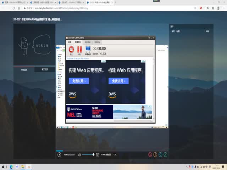Open a new browser tab
Image resolution: width=227 pixels, height=170 pixels.
(116, 2)
